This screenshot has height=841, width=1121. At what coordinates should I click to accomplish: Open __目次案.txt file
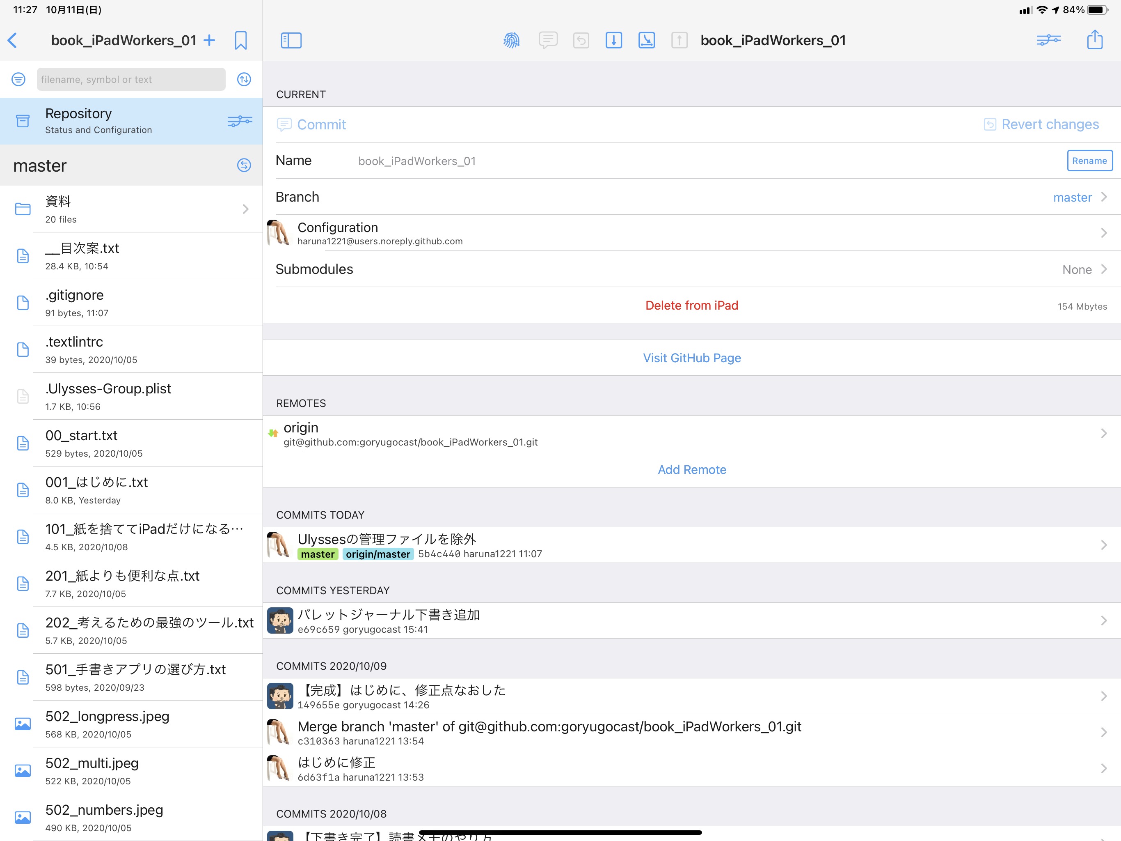point(131,256)
